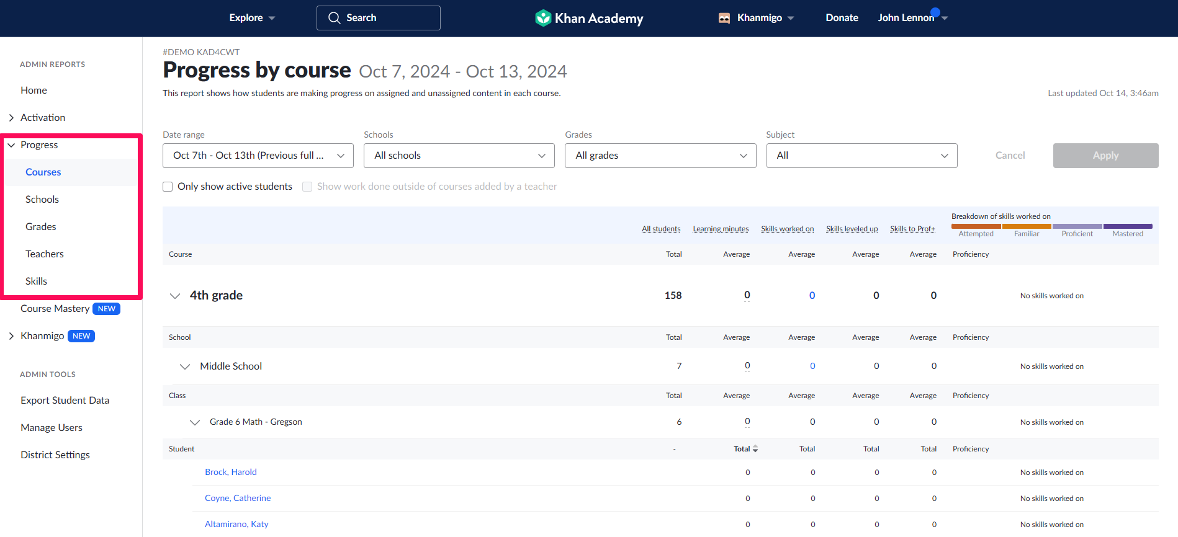Open the Date range dropdown
1178x537 pixels.
coord(258,156)
